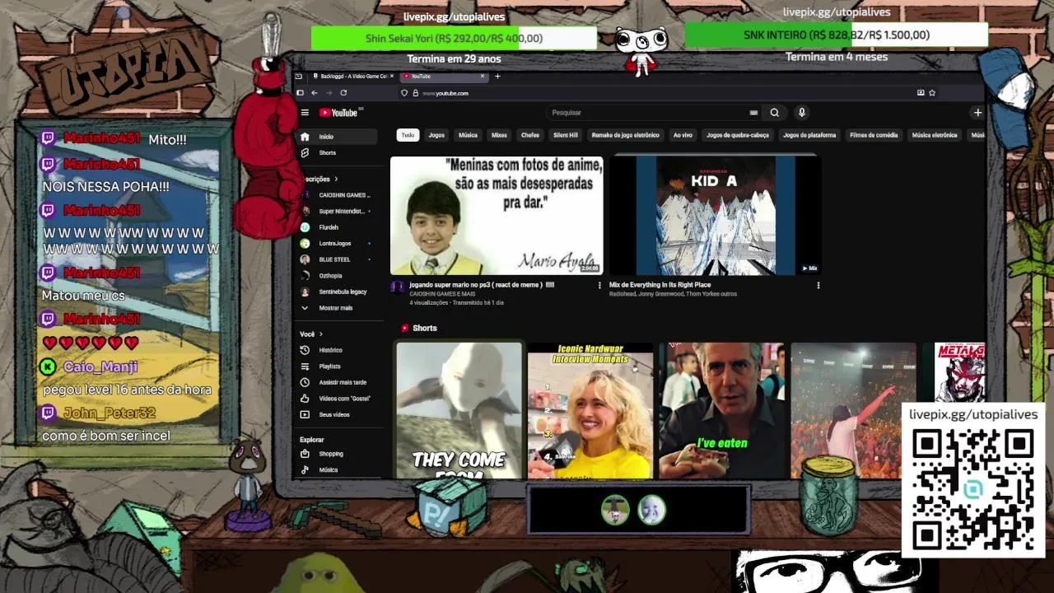Select the Música eletrônica chip
The image size is (1054, 593).
[935, 135]
